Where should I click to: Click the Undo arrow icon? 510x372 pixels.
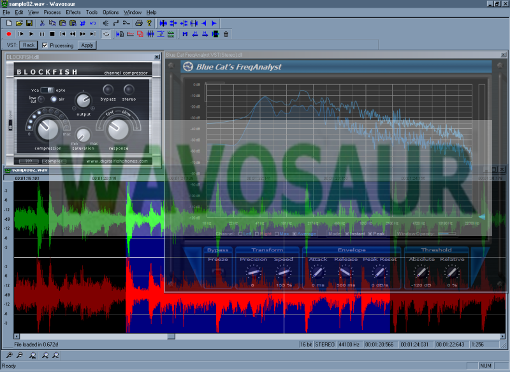click(x=93, y=23)
